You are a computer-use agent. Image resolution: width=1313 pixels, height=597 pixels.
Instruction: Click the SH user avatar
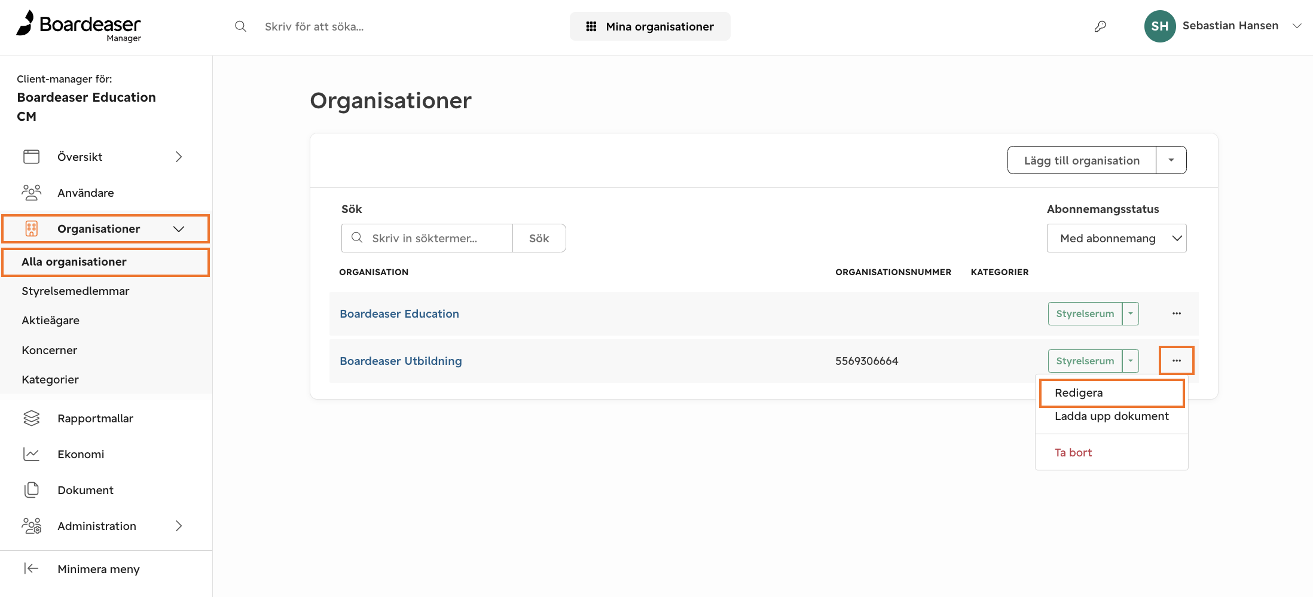coord(1160,26)
